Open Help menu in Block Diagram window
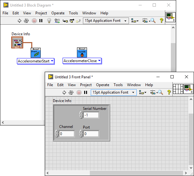The width and height of the screenshot is (194, 176). [104, 13]
